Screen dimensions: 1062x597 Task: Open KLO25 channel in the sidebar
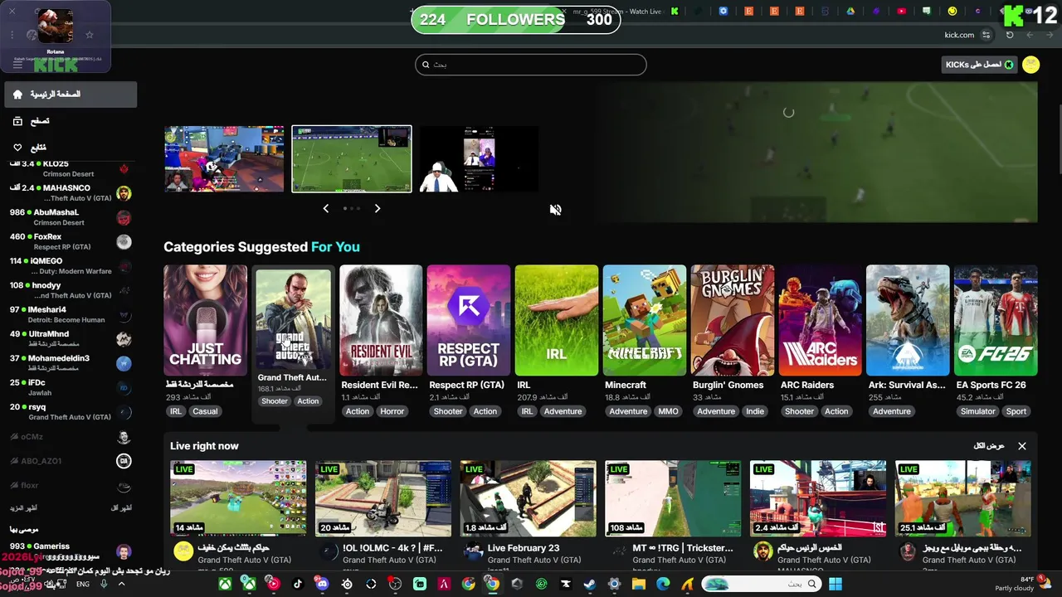[70, 168]
